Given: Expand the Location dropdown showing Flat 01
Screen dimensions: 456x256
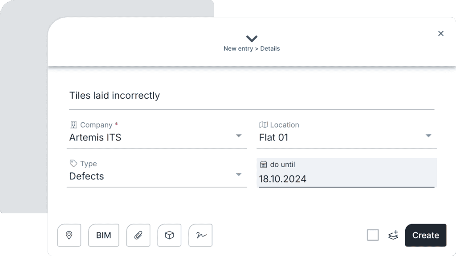Looking at the screenshot, I should [429, 136].
